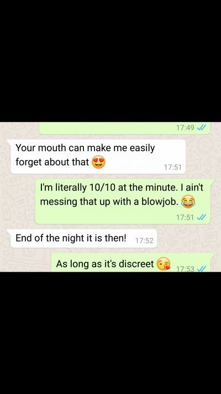Screen dimensions: 221x394
Task: Tap the read receipt ticks beside 17:51
Action: 202,217
